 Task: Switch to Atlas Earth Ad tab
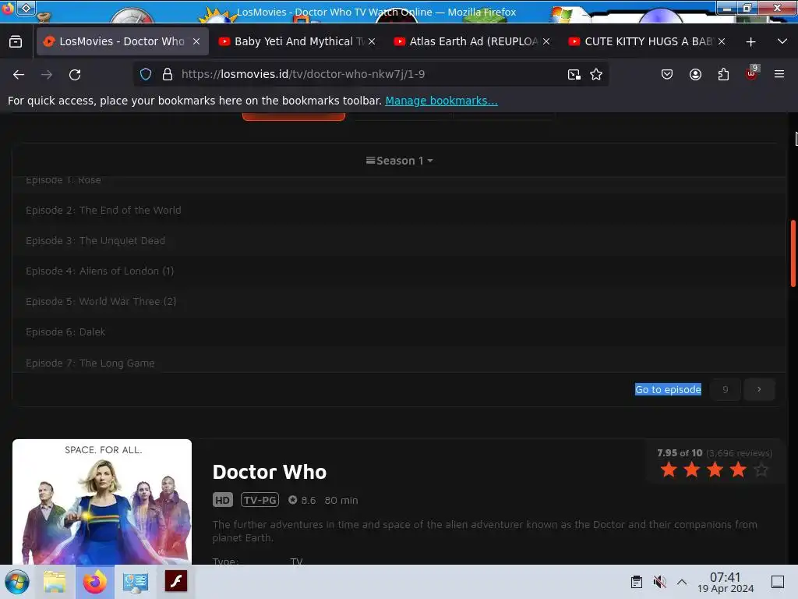pyautogui.click(x=472, y=41)
